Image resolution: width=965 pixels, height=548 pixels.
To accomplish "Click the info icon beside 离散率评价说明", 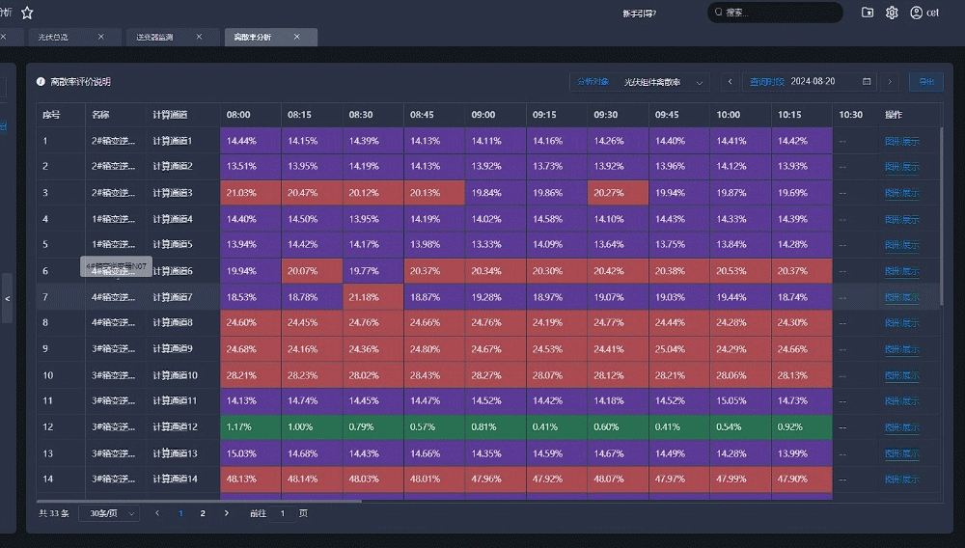I will [41, 82].
